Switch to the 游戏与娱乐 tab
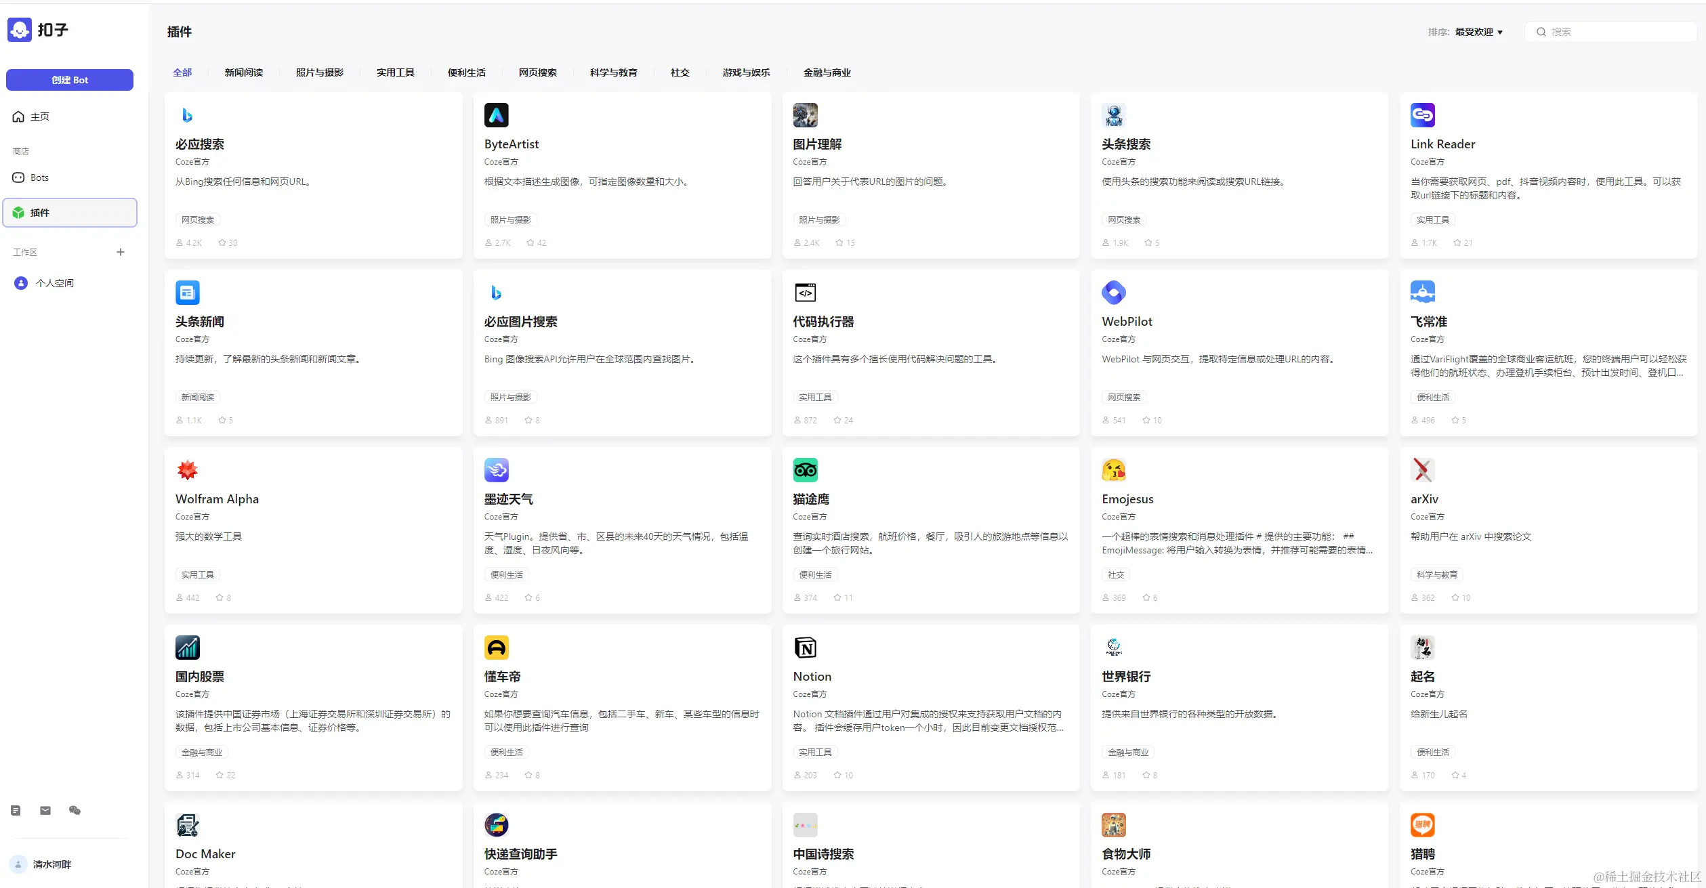This screenshot has height=888, width=1706. click(x=747, y=72)
